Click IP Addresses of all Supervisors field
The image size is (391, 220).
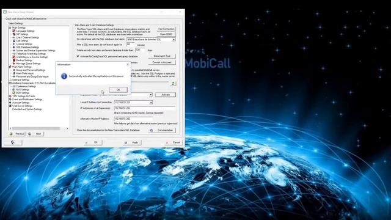(144, 108)
